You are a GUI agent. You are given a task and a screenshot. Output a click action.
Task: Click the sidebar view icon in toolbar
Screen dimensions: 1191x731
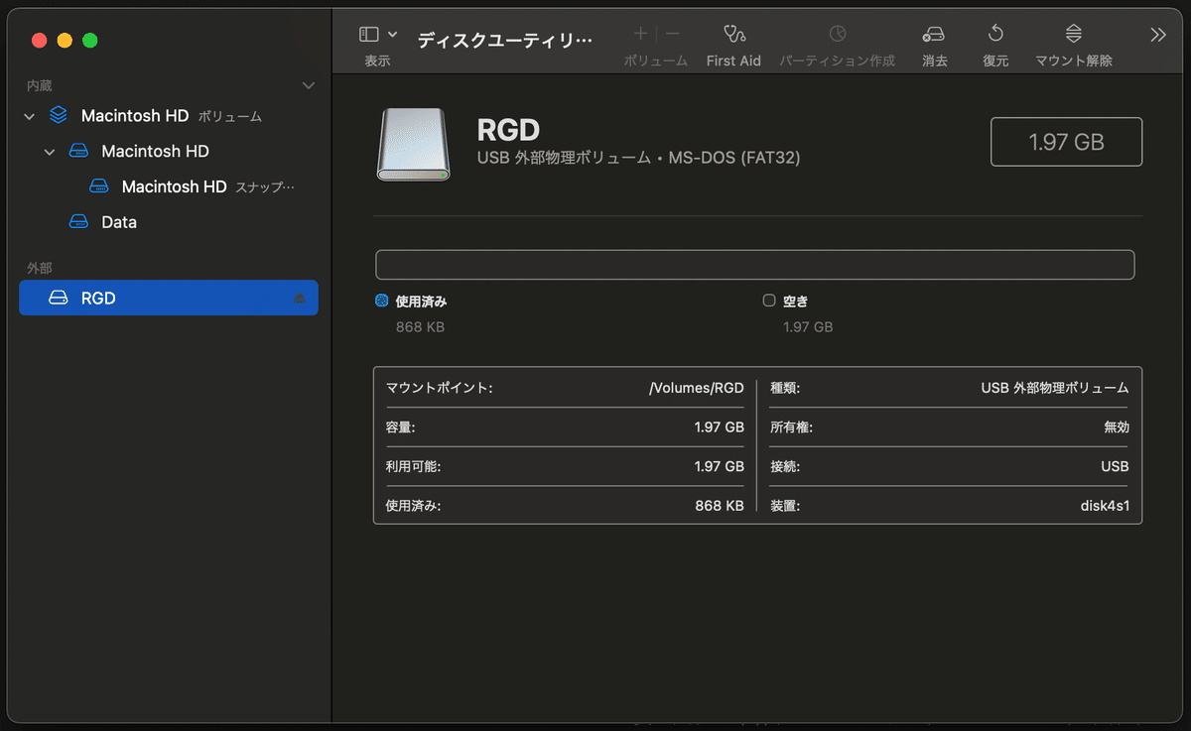pyautogui.click(x=369, y=34)
